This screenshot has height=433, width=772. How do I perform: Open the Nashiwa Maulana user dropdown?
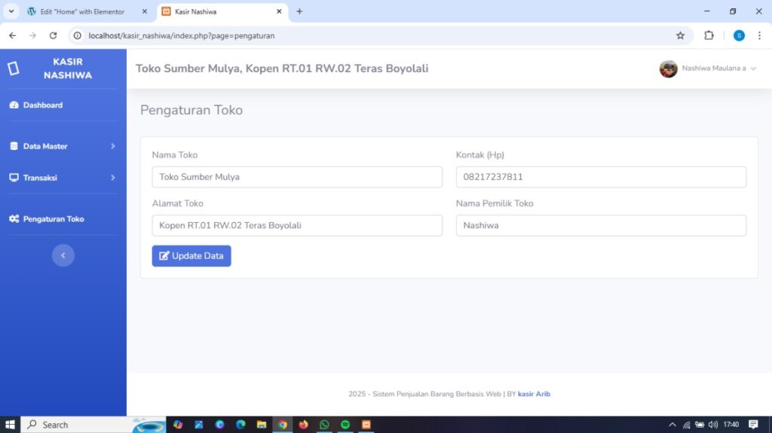(708, 69)
